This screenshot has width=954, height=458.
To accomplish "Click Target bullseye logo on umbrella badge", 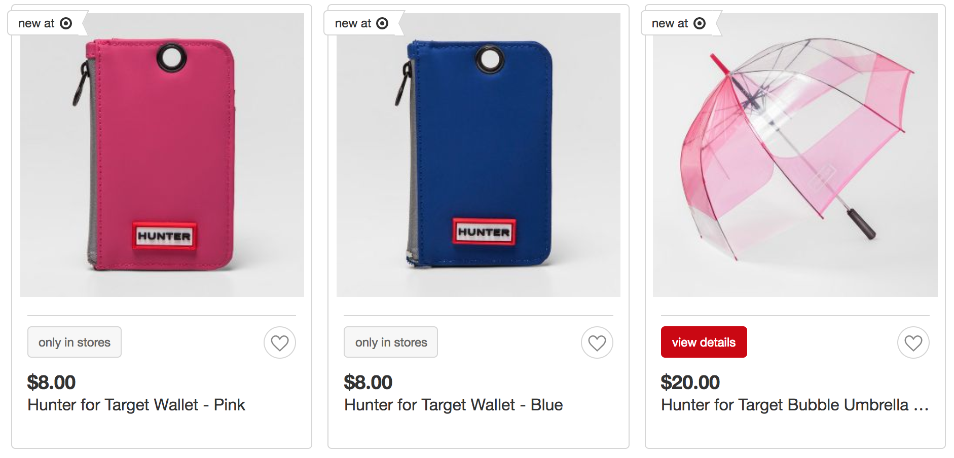I will (x=699, y=23).
